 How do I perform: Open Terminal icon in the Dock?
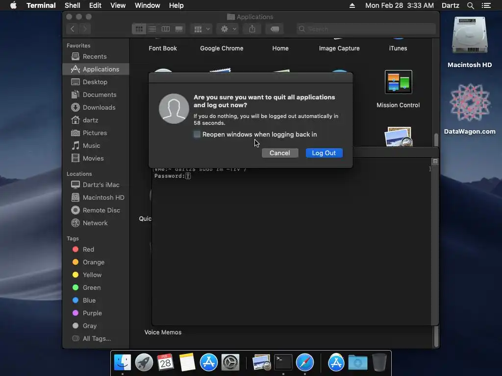pyautogui.click(x=283, y=363)
